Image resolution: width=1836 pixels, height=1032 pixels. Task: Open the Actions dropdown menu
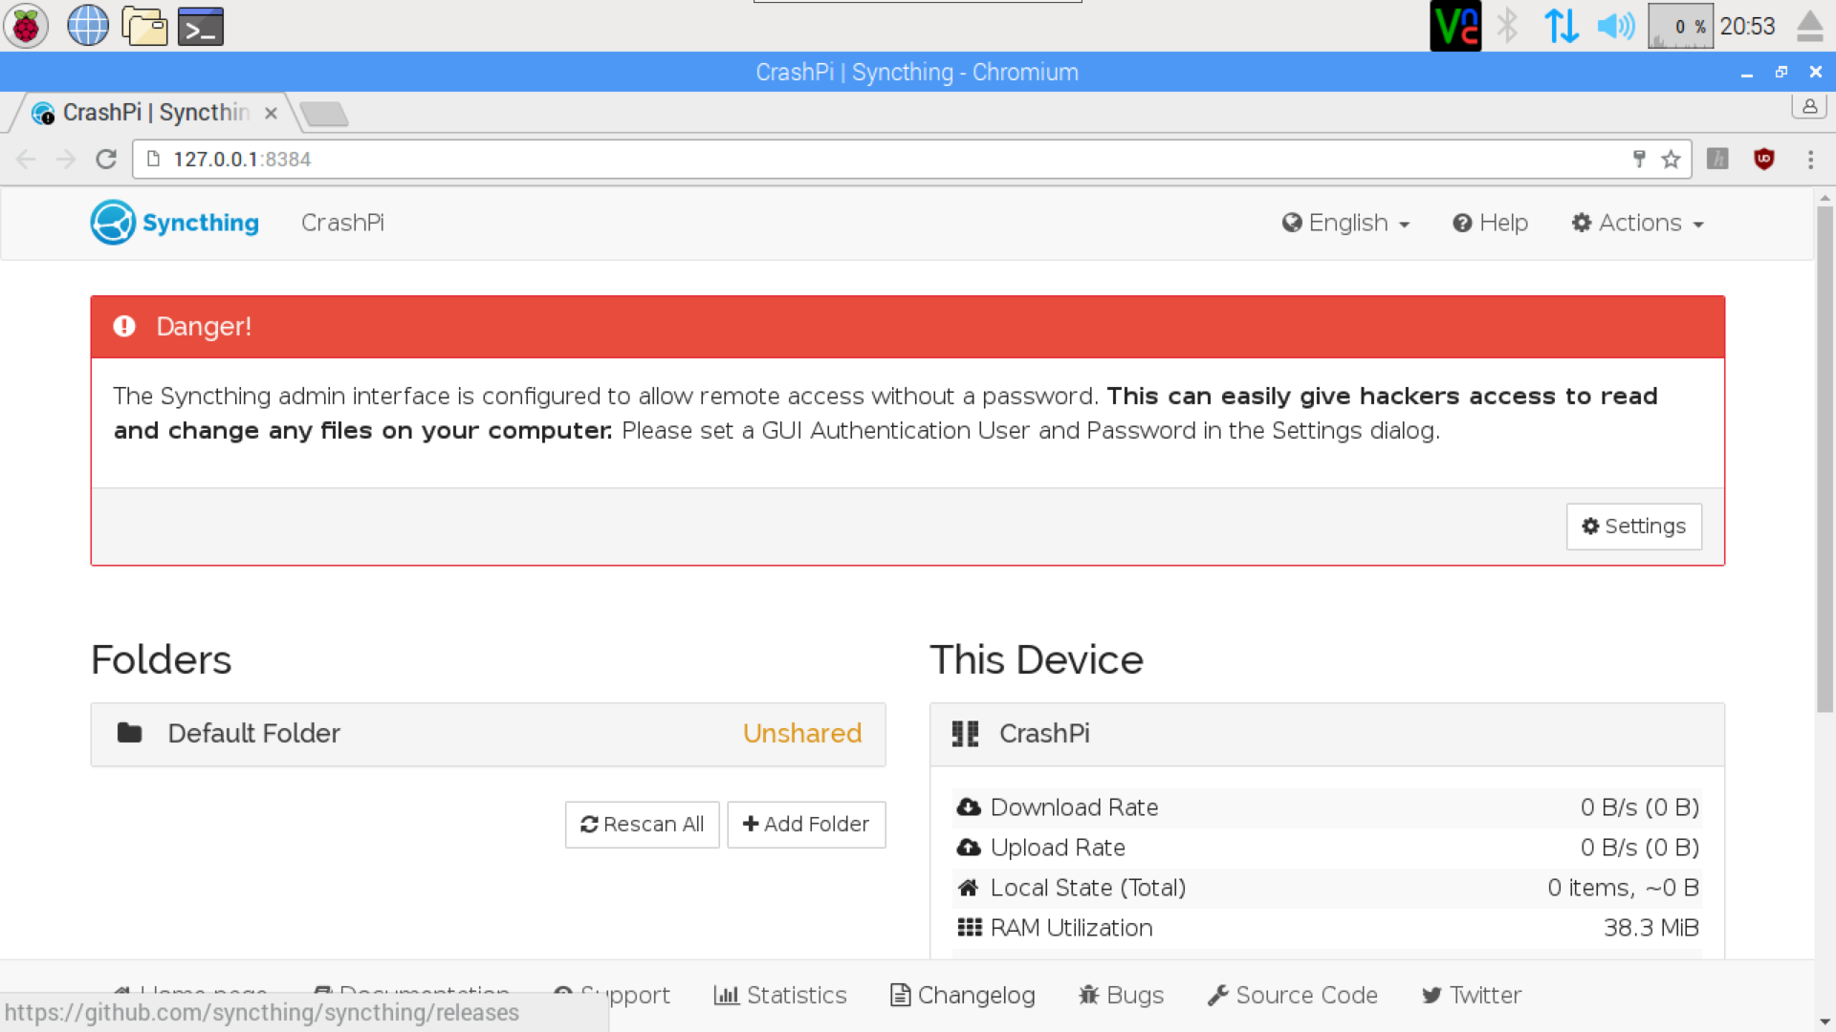coord(1638,223)
